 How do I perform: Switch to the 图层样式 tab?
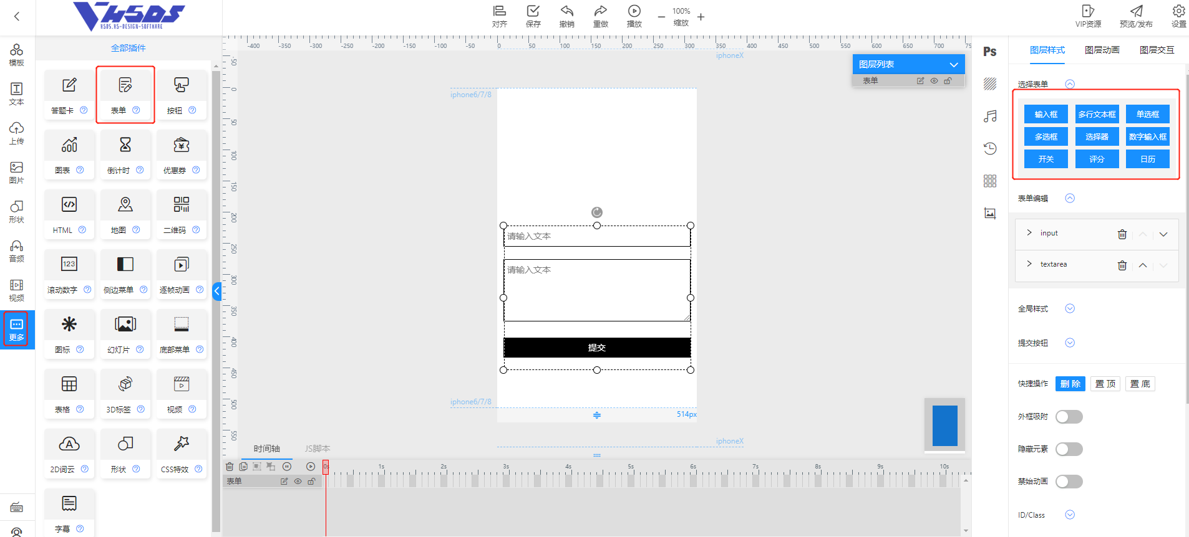point(1047,50)
